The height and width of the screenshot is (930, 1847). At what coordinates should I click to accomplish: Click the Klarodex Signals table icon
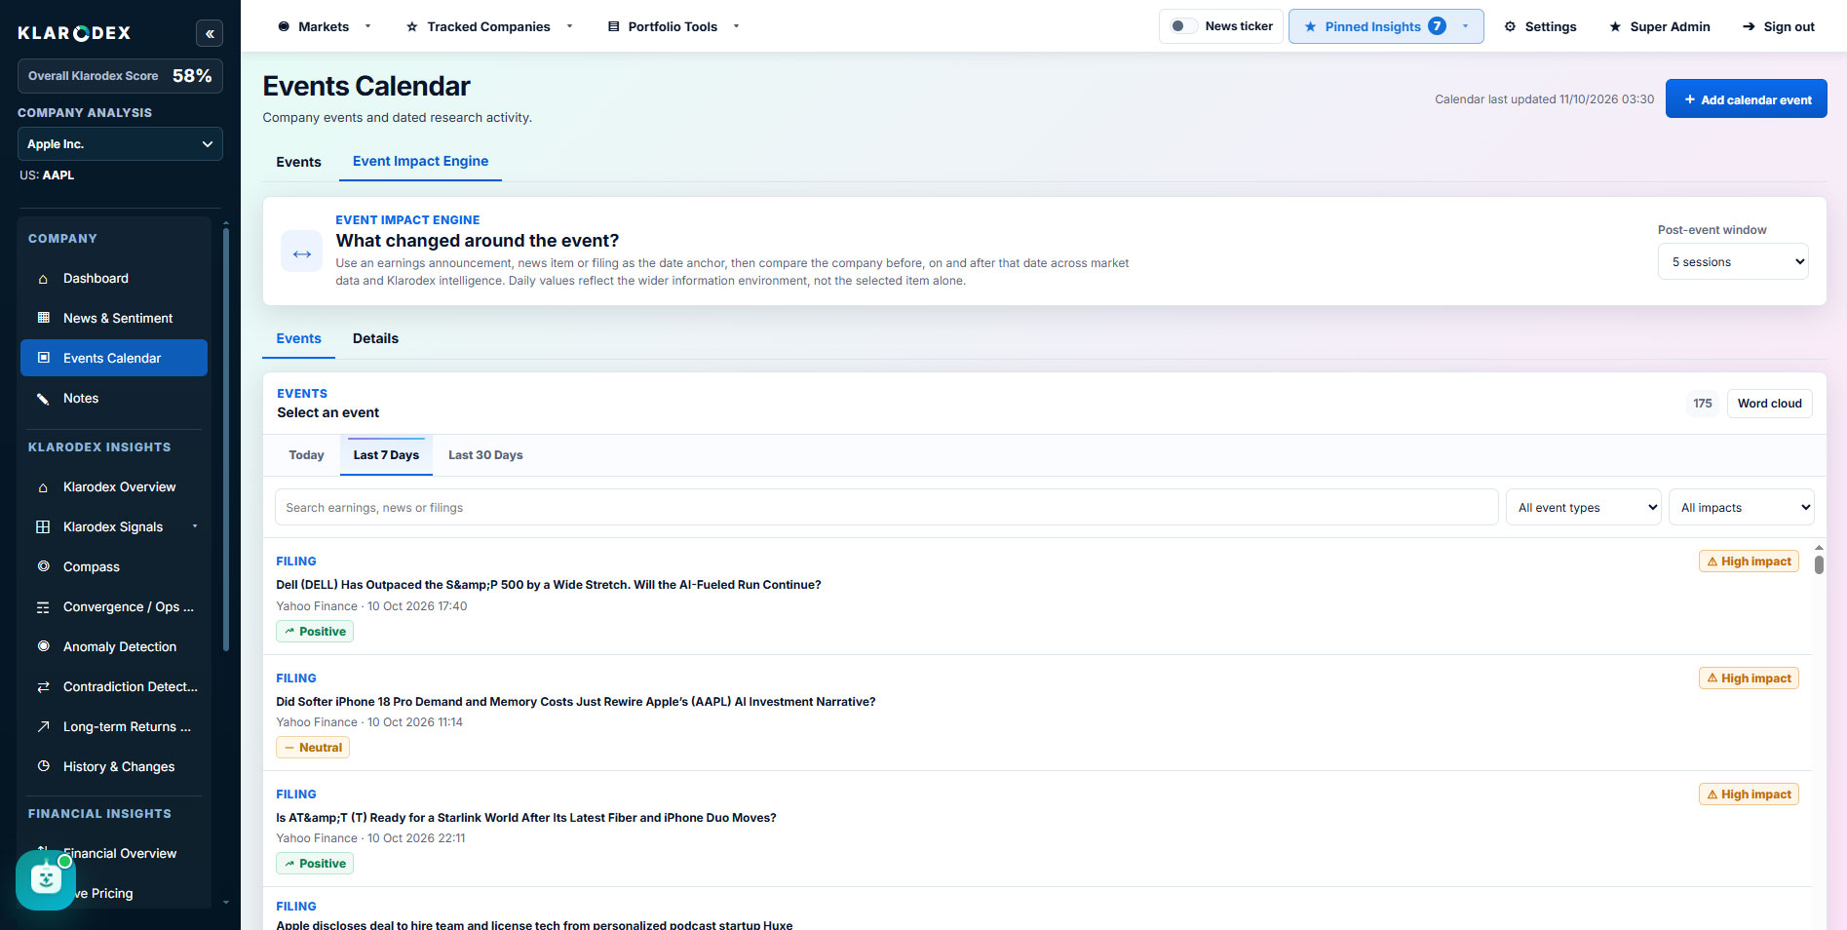coord(43,527)
